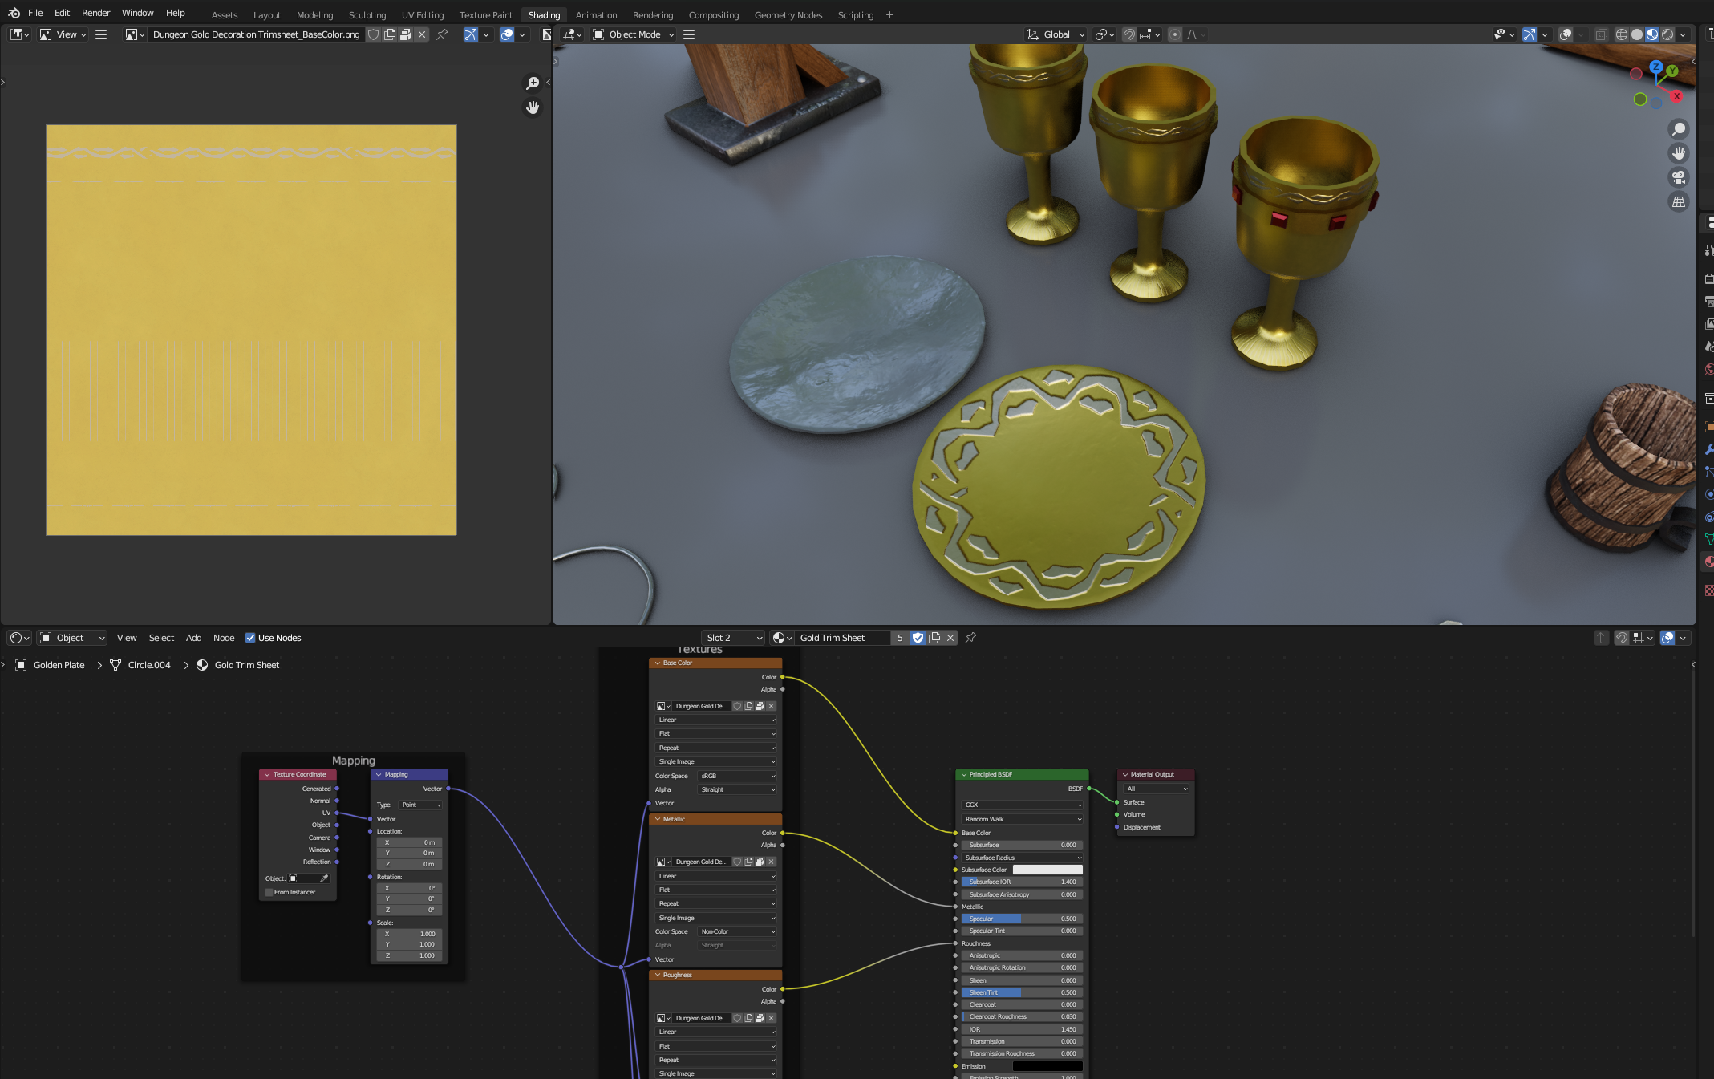1714x1079 pixels.
Task: Click the pan hand icon in 3D viewport
Action: click(1678, 153)
